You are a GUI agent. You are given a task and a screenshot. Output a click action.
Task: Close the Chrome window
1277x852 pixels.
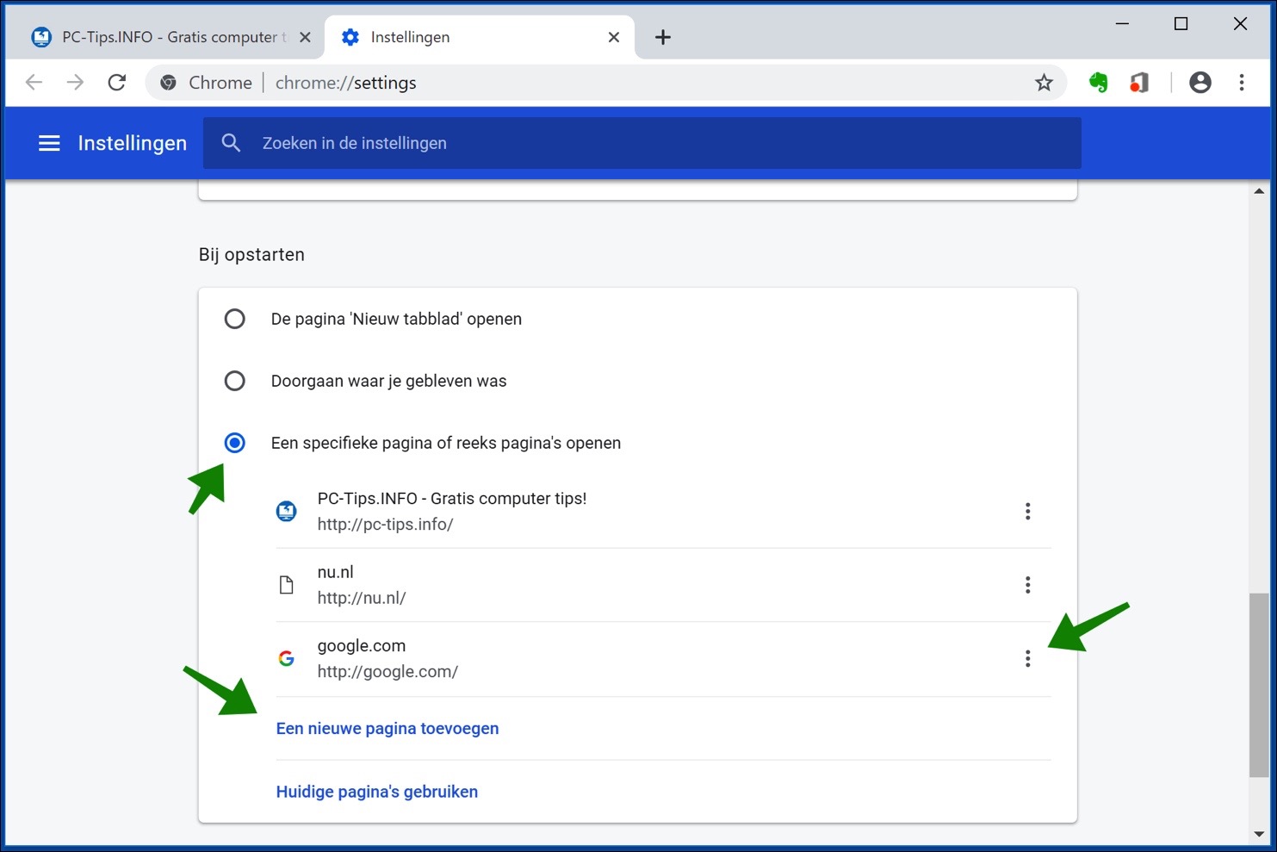pos(1240,24)
